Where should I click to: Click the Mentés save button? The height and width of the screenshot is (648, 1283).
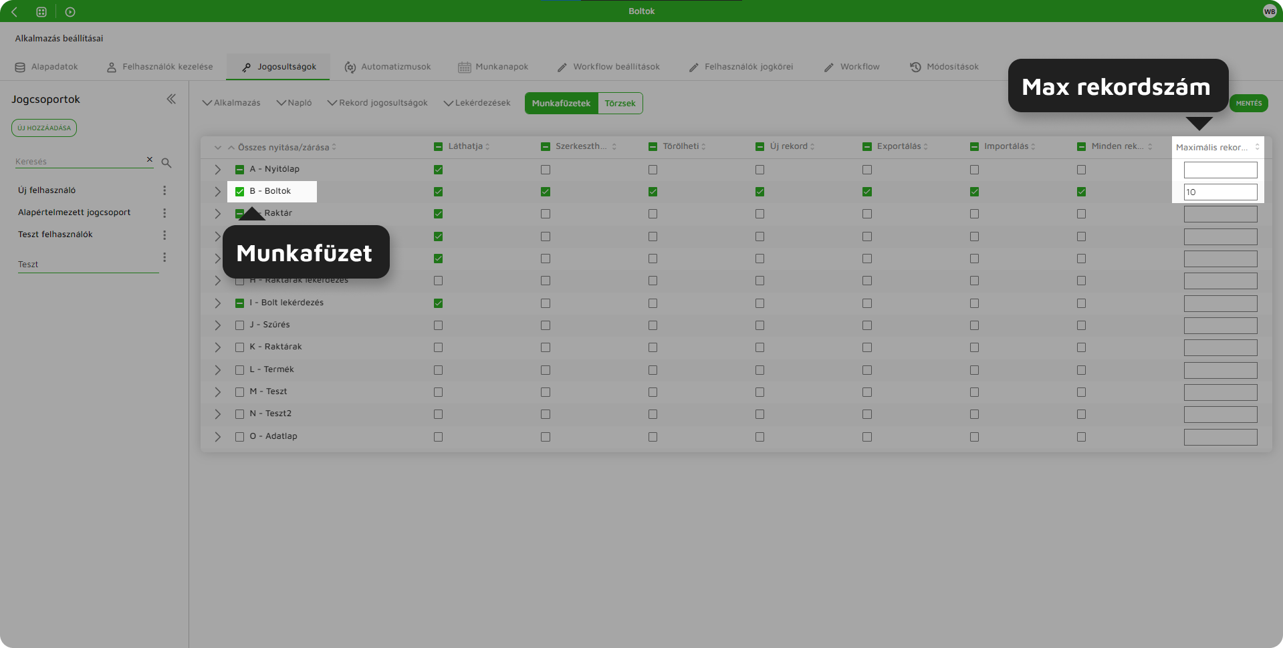tap(1248, 103)
